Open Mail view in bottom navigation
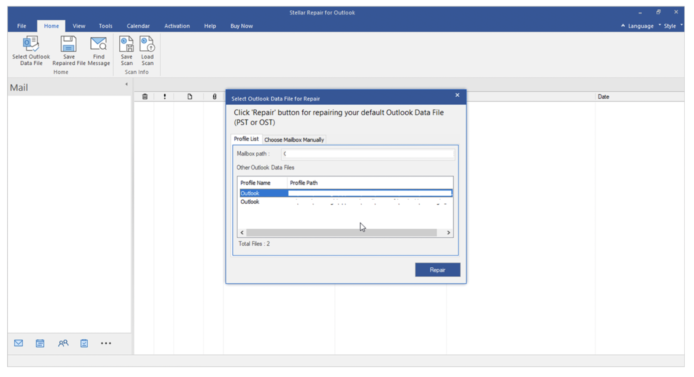Image resolution: width=694 pixels, height=377 pixels. 18,343
